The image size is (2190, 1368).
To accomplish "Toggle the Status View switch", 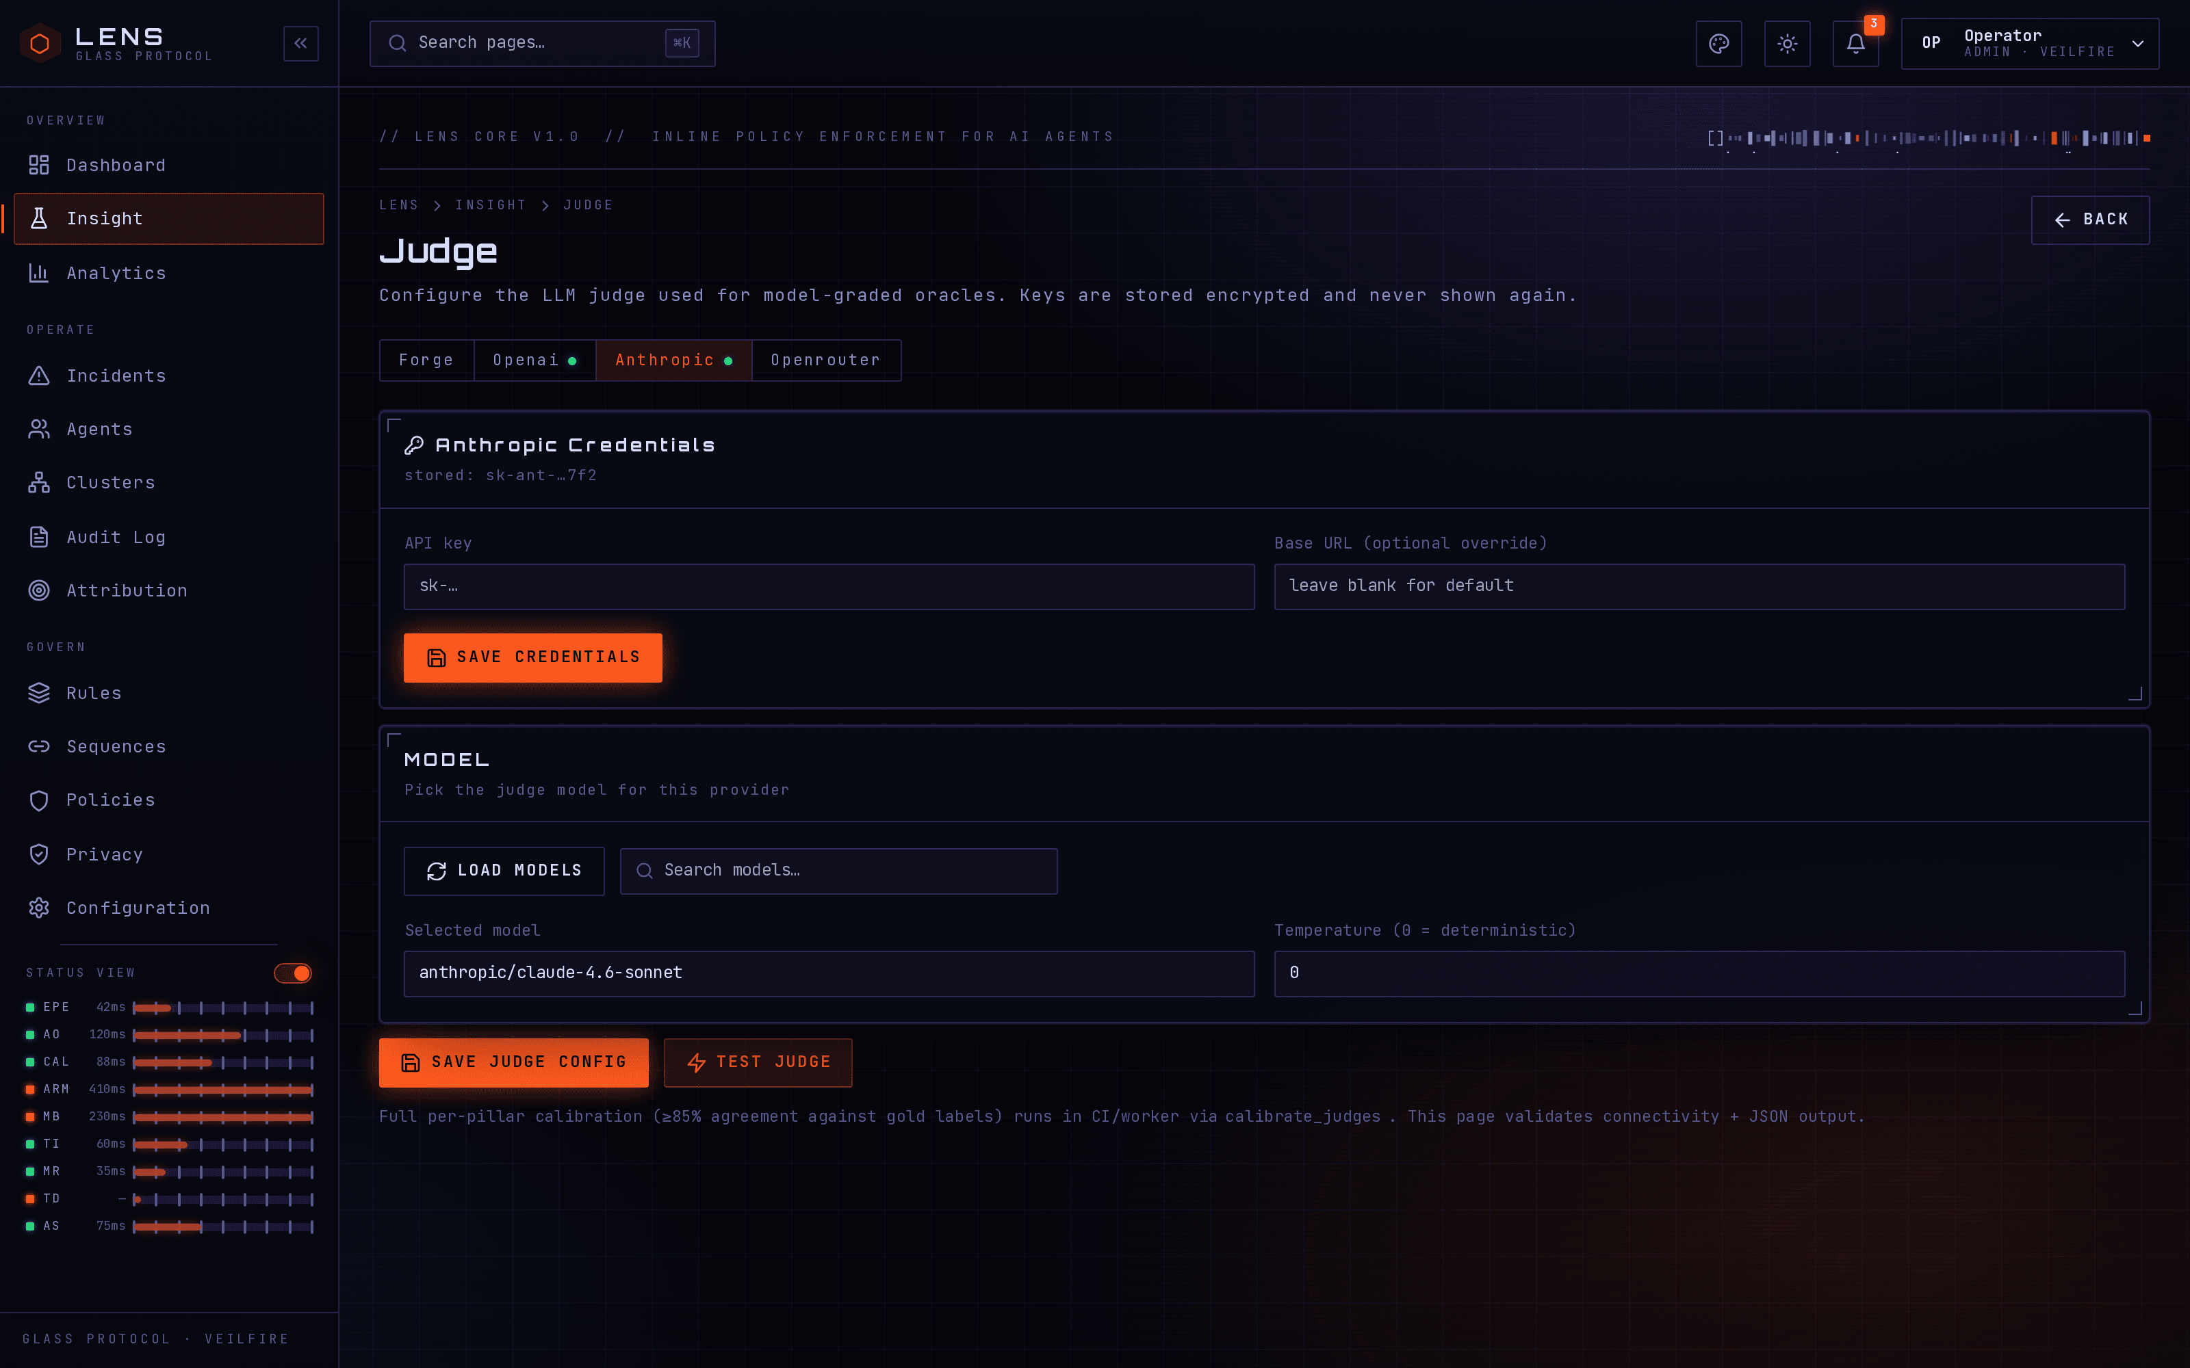I will point(292,973).
